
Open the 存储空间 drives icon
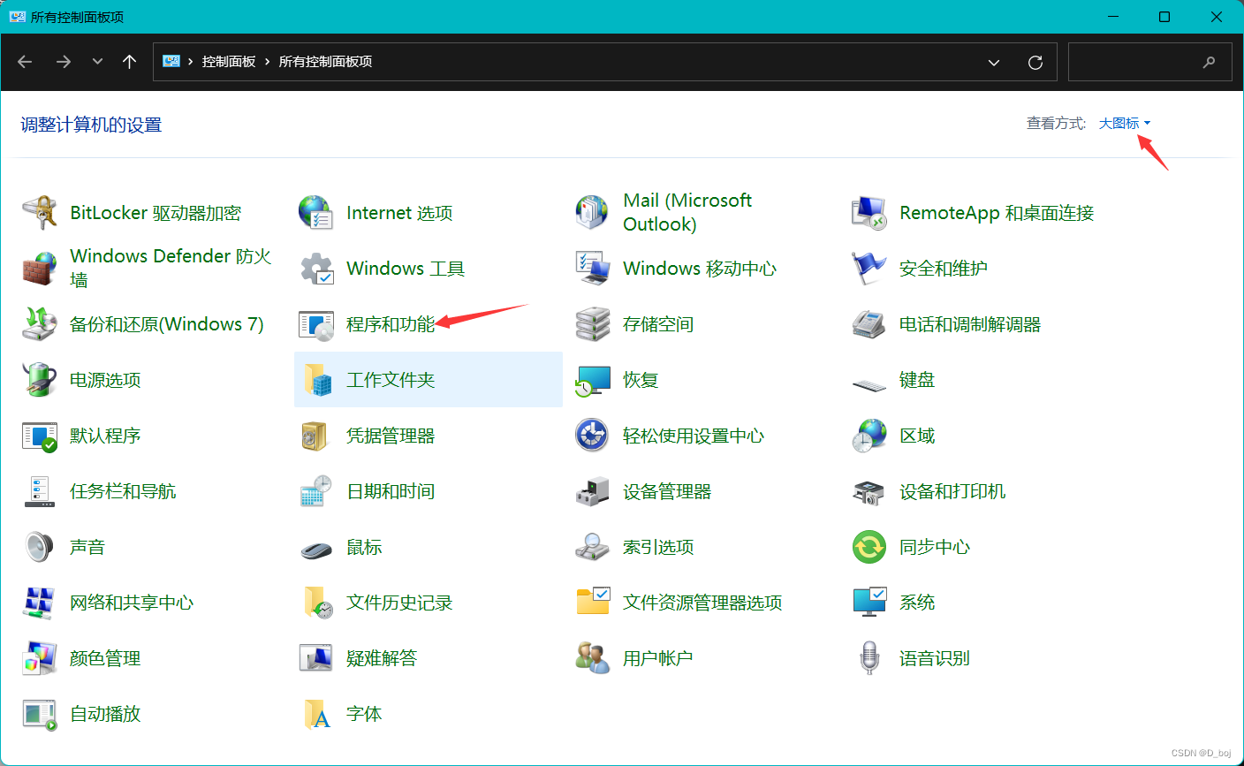tap(592, 324)
